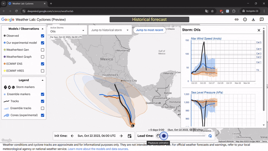The height and width of the screenshot is (151, 268).
Task: Click the Init time date text
Action: coord(96,136)
